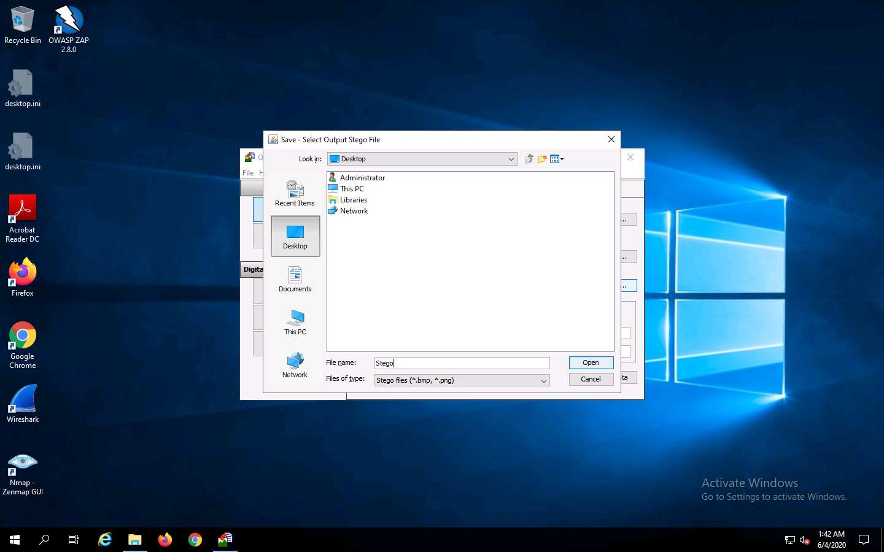The width and height of the screenshot is (884, 552).
Task: Select Nmap Zenmap GUI desktop shortcut
Action: tap(23, 474)
